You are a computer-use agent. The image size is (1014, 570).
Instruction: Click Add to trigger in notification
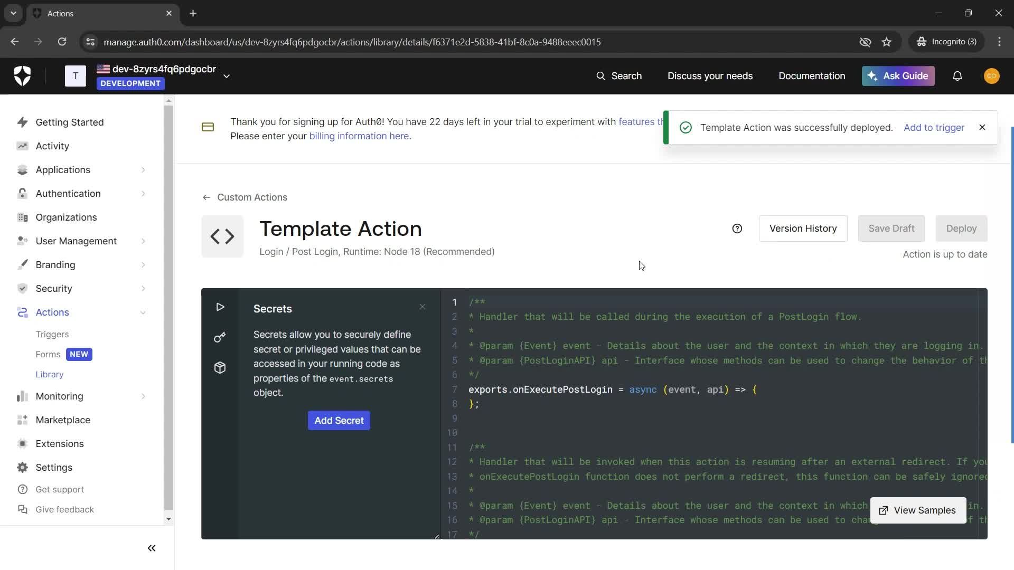point(934,128)
